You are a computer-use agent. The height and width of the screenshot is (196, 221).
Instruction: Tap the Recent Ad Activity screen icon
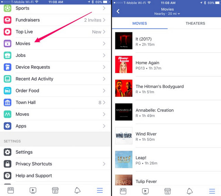[x=8, y=79]
